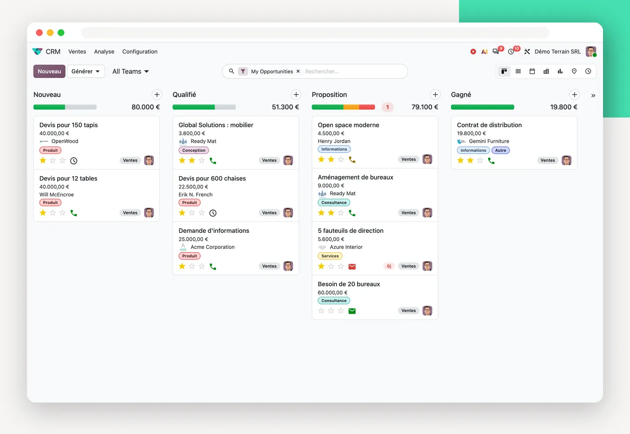This screenshot has width=630, height=434.
Task: Open the debug tools wrench icon
Action: tap(527, 52)
